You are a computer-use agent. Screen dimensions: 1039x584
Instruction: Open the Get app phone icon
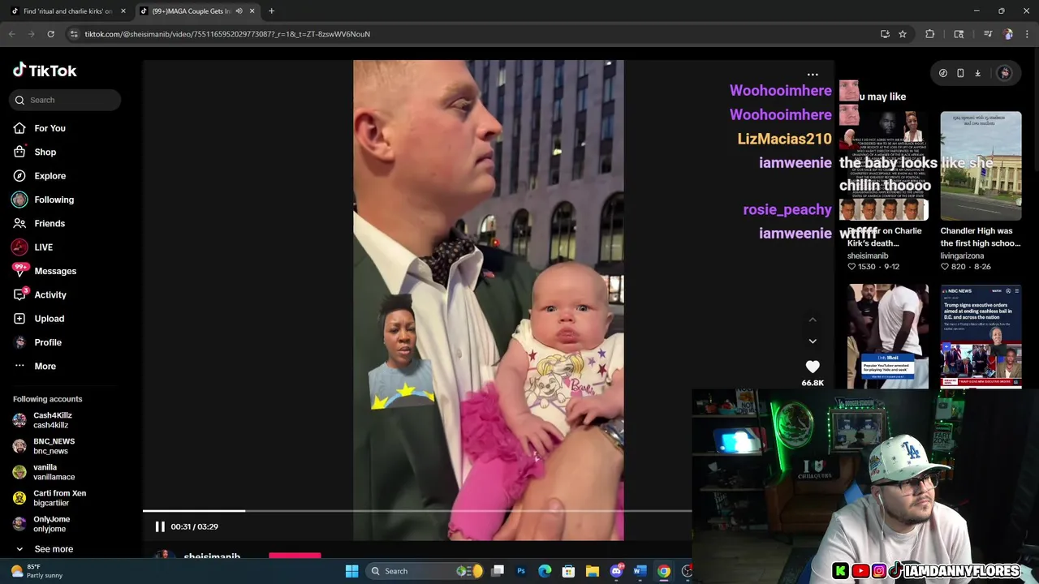960,73
